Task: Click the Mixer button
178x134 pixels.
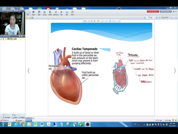Action: coord(15,117)
